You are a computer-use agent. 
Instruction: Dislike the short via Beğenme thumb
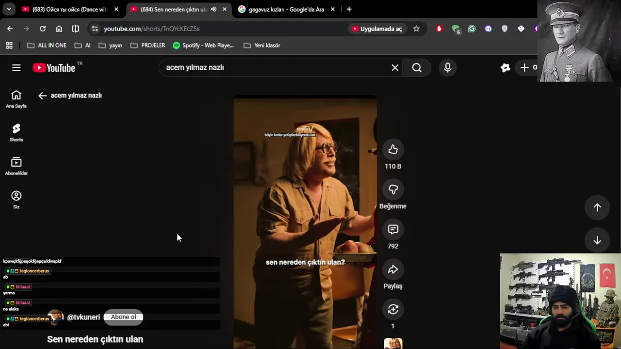click(392, 190)
